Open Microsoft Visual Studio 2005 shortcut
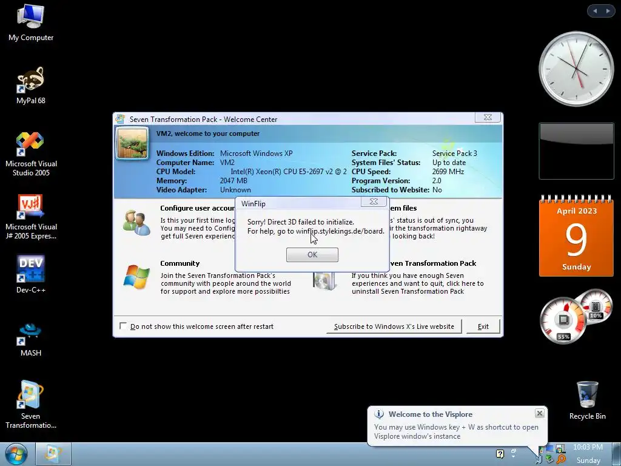Viewport: 621px width, 466px height. tap(31, 154)
